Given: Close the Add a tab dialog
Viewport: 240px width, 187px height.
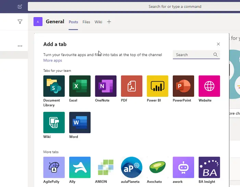Looking at the screenshot, I should point(218,44).
